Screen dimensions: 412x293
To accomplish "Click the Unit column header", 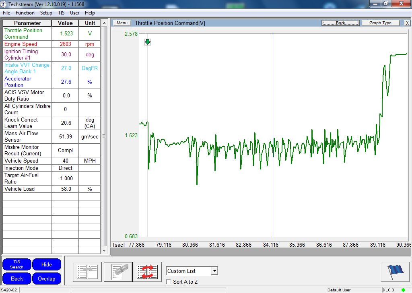I will click(x=90, y=23).
